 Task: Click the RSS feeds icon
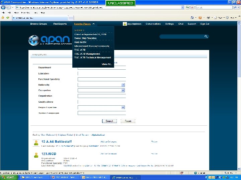pyautogui.click(x=200, y=18)
